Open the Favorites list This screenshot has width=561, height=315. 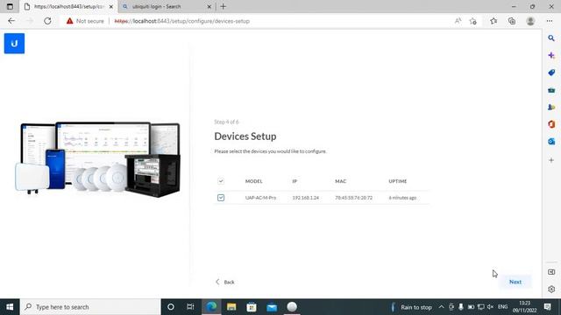click(494, 21)
